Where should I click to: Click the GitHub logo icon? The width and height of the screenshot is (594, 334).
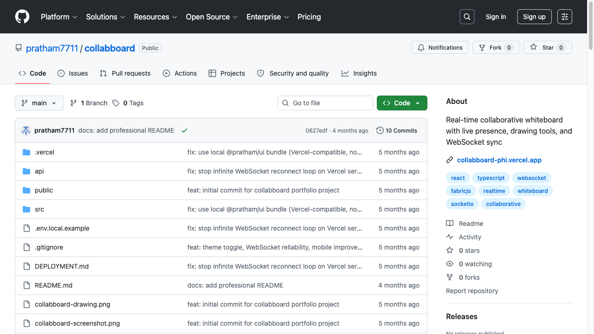click(x=22, y=17)
